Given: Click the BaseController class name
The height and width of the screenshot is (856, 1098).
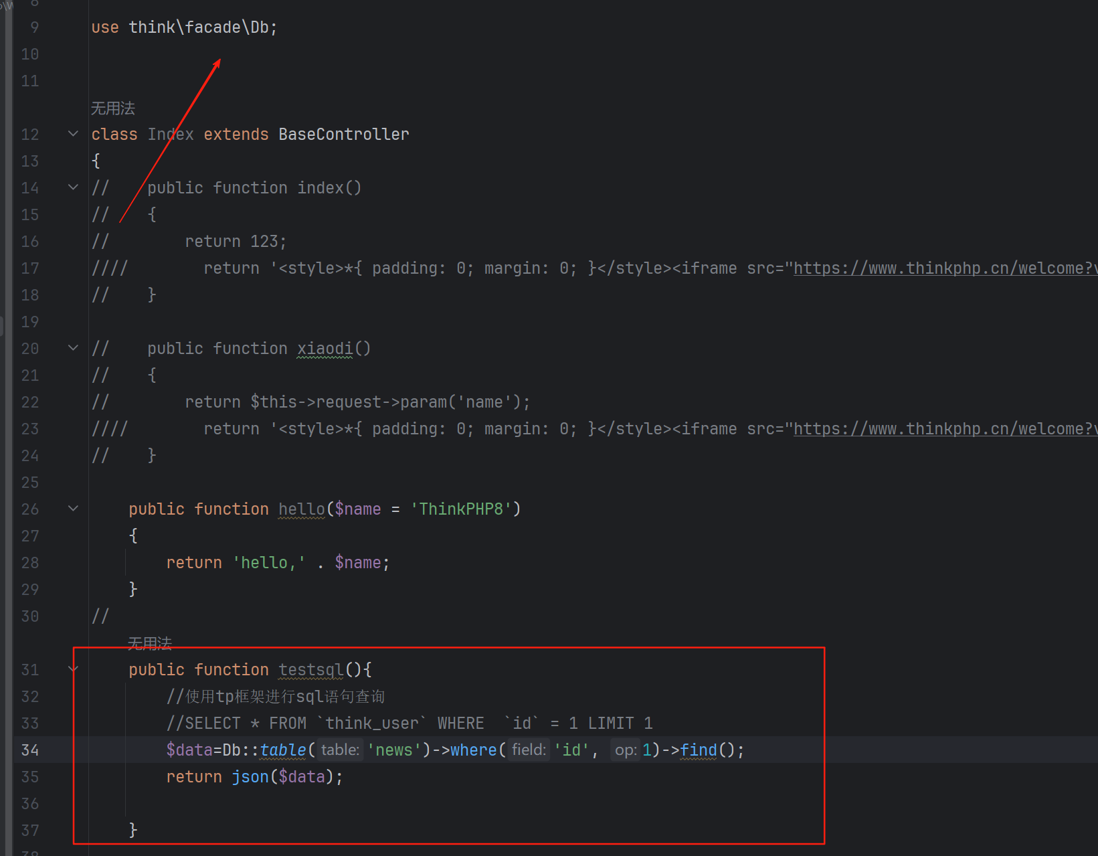Looking at the screenshot, I should (x=344, y=135).
